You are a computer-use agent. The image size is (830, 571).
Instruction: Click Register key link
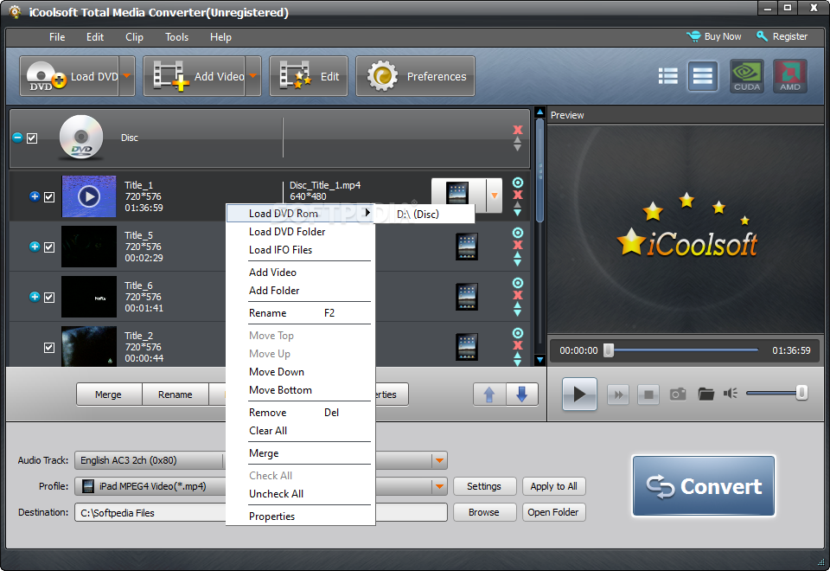coord(782,36)
